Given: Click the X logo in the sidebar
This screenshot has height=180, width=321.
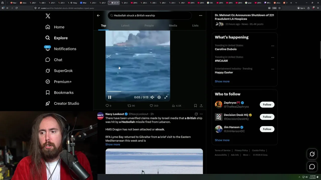Looking at the screenshot, I should (x=48, y=16).
